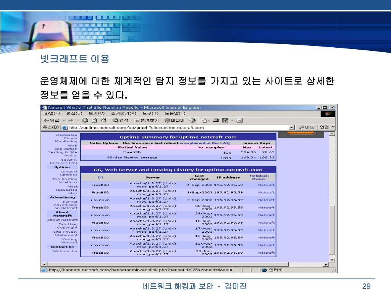Open 'Security Services FAQ' sidebar link

[x=64, y=161]
